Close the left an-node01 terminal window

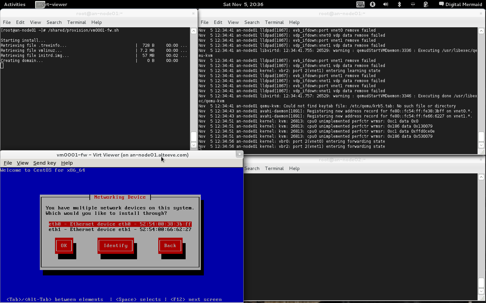[x=193, y=13]
